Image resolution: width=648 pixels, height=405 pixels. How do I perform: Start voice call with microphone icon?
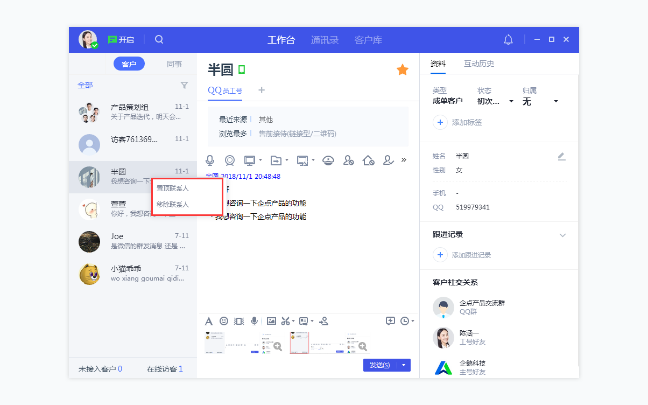pos(210,160)
